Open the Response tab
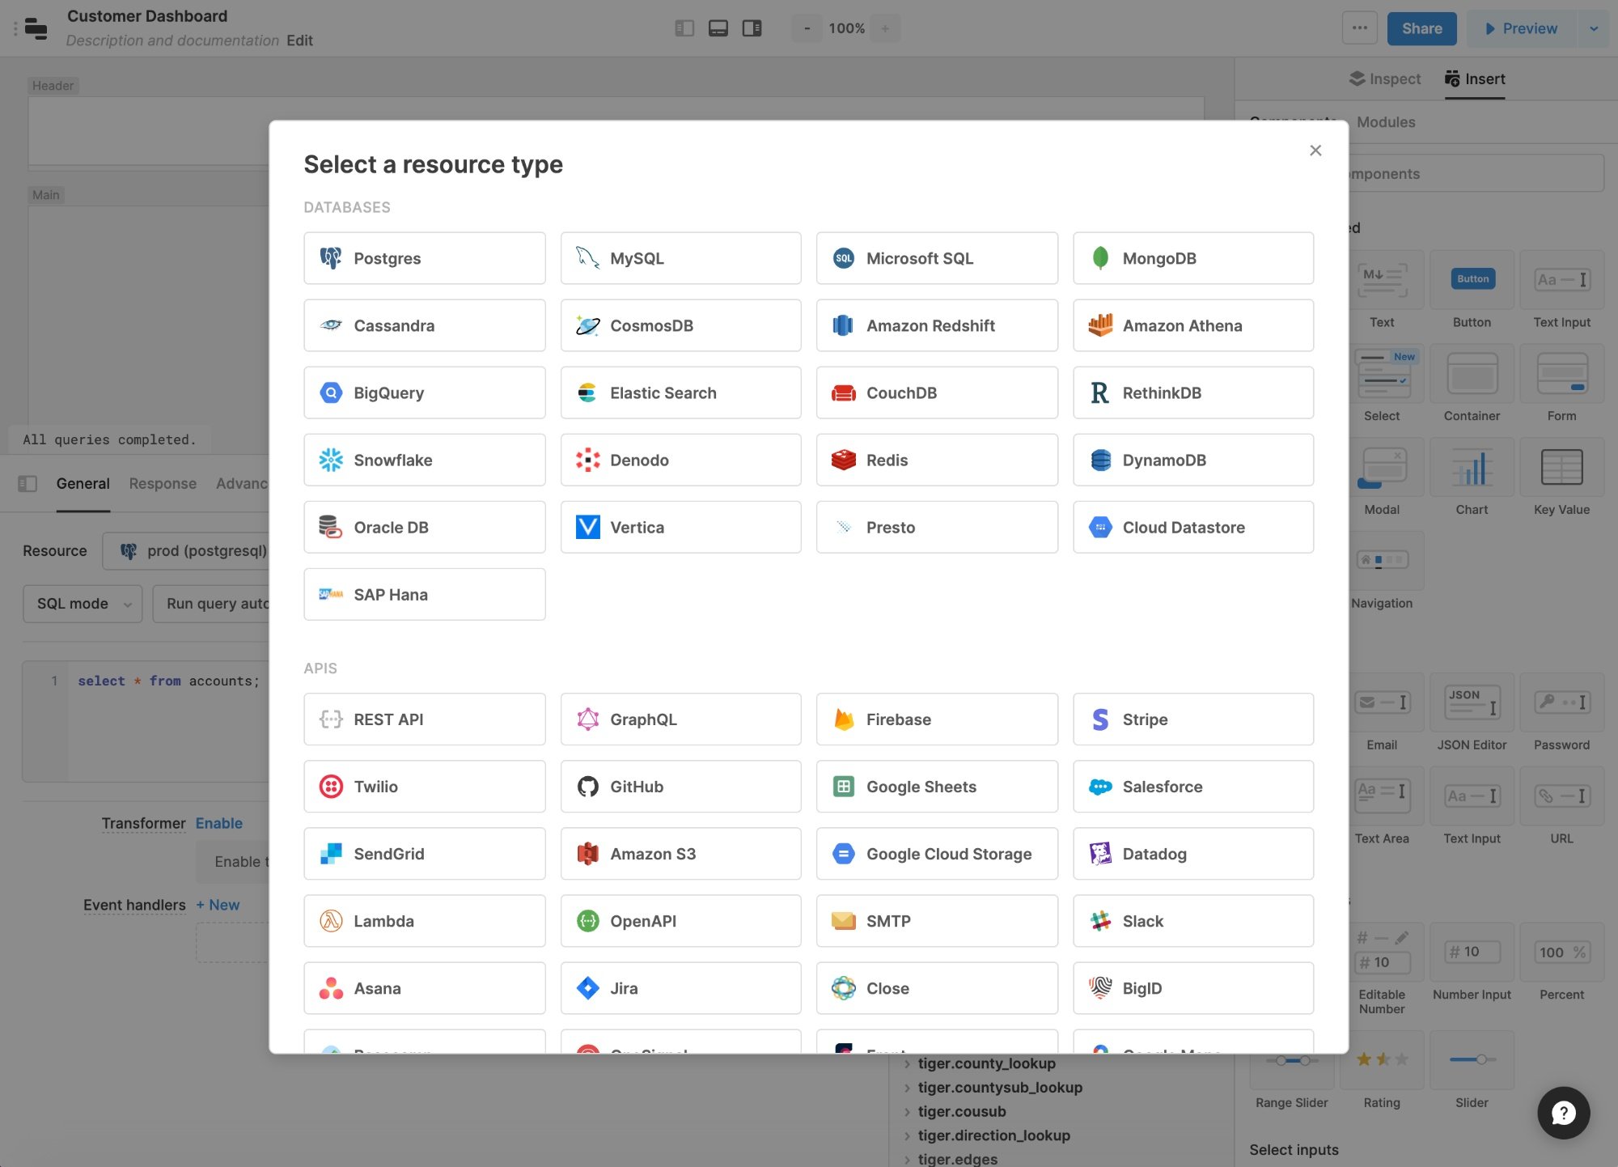 pos(163,483)
